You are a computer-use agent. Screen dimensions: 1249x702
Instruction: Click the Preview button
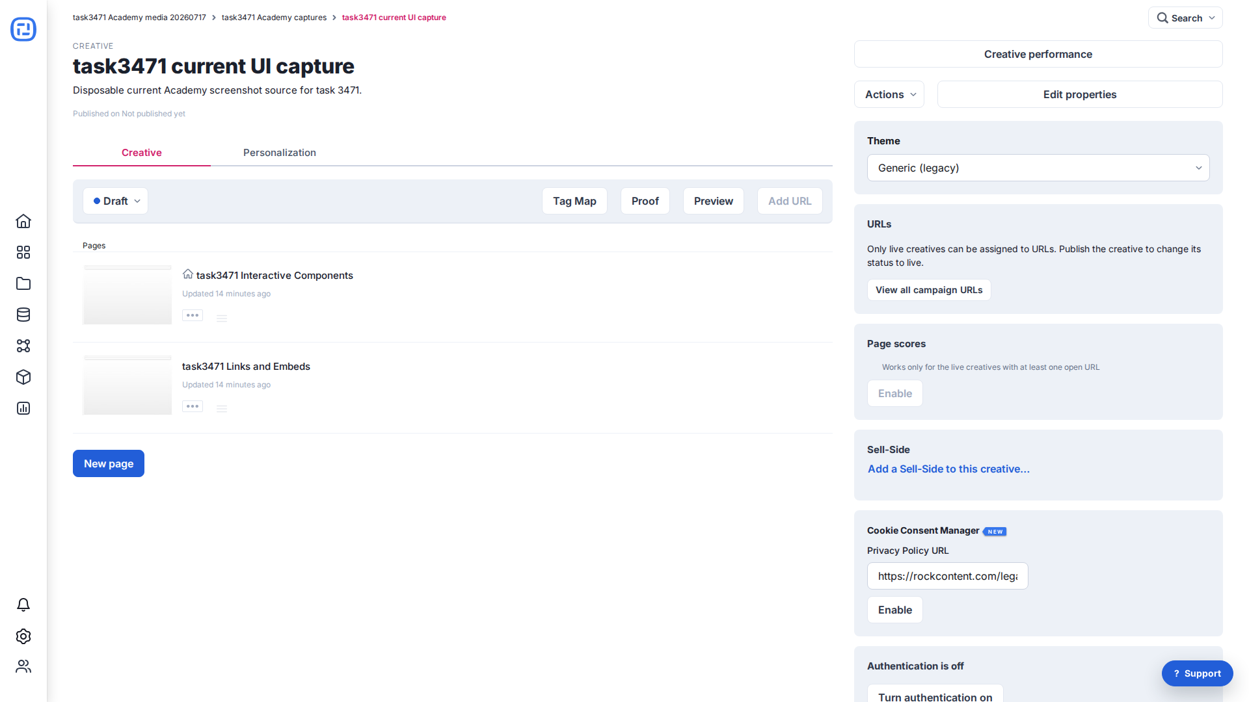(x=714, y=201)
